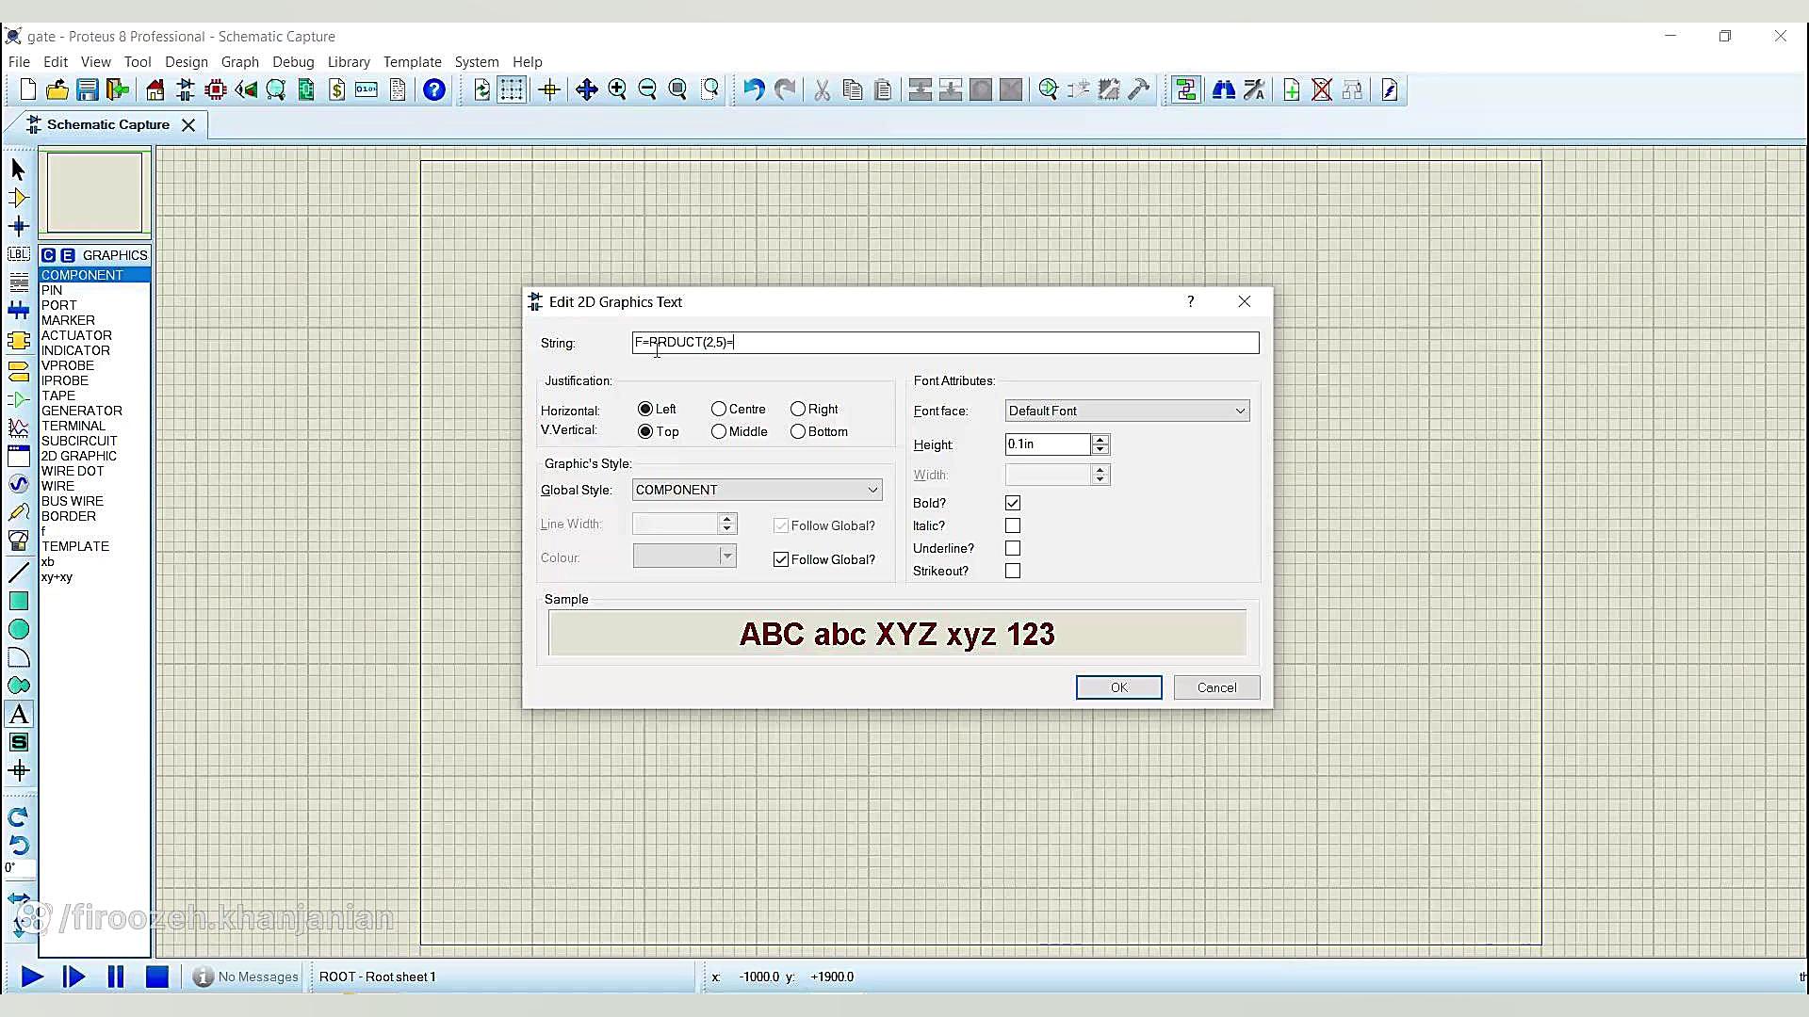Select the Component Mode tool

18,198
